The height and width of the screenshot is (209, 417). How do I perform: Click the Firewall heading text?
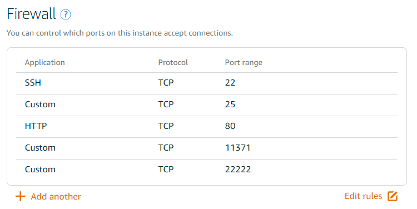(31, 14)
